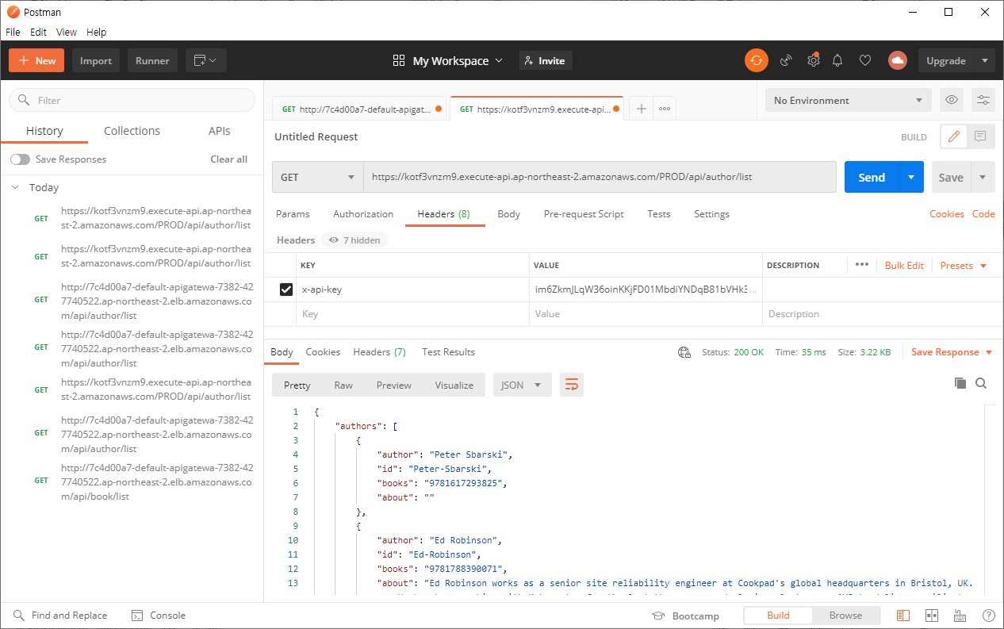The width and height of the screenshot is (1004, 629).
Task: Open the response Test Results tab
Action: pos(448,352)
